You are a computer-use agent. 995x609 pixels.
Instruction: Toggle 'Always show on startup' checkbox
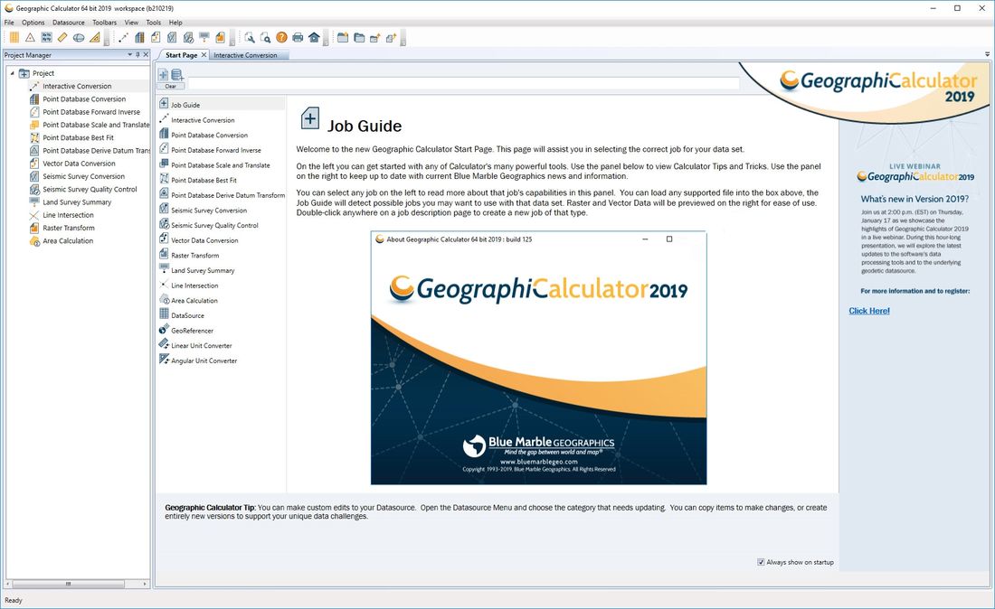[x=761, y=562]
